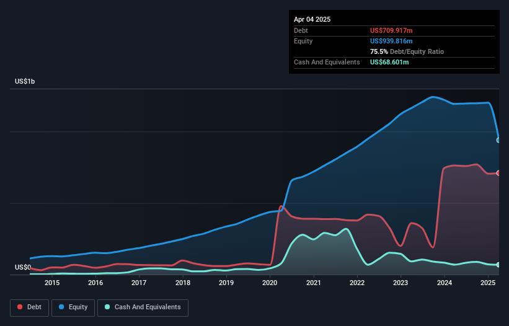The width and height of the screenshot is (509, 326).
Task: Select the Debt endpoint marker on the chart
Action: [x=498, y=173]
